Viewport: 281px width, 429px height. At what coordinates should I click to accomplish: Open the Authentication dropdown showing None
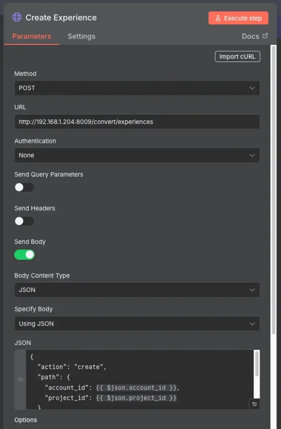click(x=137, y=155)
